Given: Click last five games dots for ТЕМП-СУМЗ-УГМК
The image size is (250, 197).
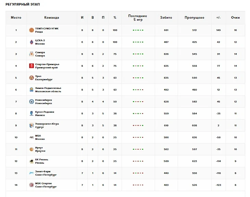Looking at the screenshot, I should coord(138,30).
